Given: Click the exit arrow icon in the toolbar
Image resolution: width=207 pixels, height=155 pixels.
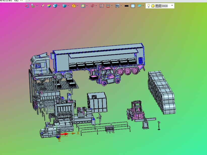Looking at the screenshot, I should (27, 6).
